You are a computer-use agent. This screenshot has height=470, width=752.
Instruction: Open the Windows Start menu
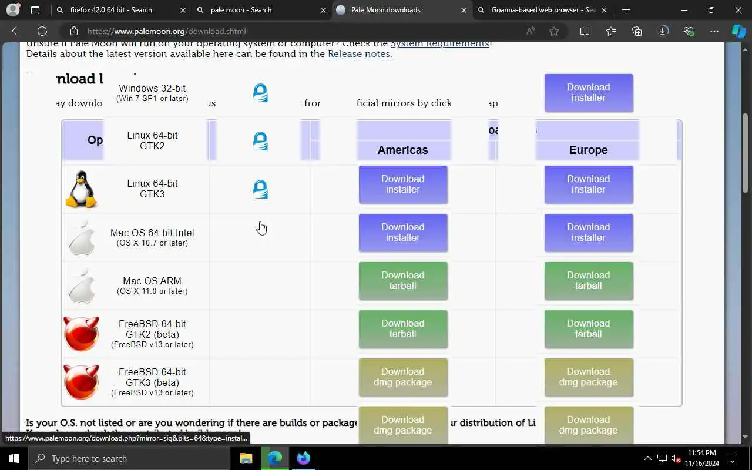click(14, 458)
